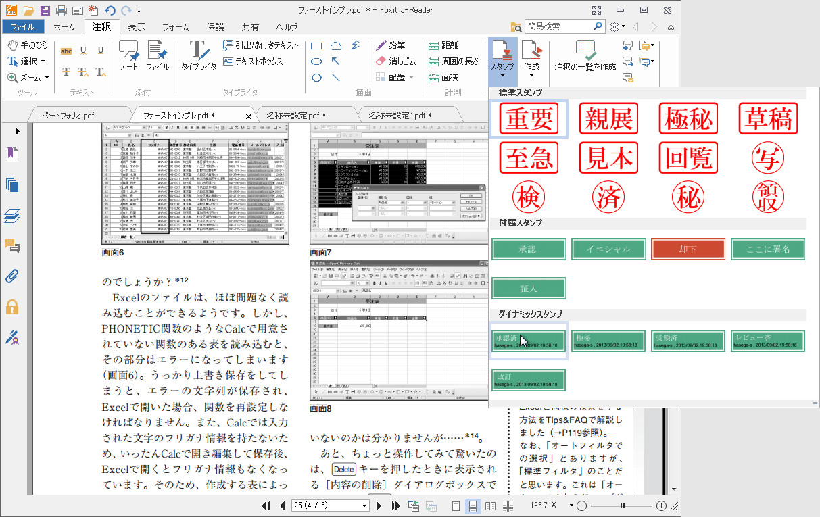The height and width of the screenshot is (517, 820).
Task: Open the page number combo box
Action: (x=331, y=506)
